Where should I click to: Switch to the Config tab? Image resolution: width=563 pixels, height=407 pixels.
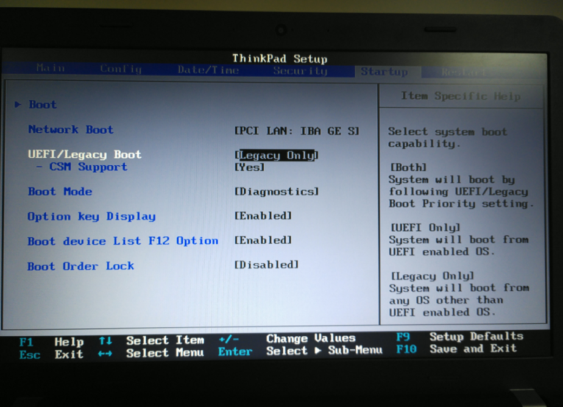(121, 69)
